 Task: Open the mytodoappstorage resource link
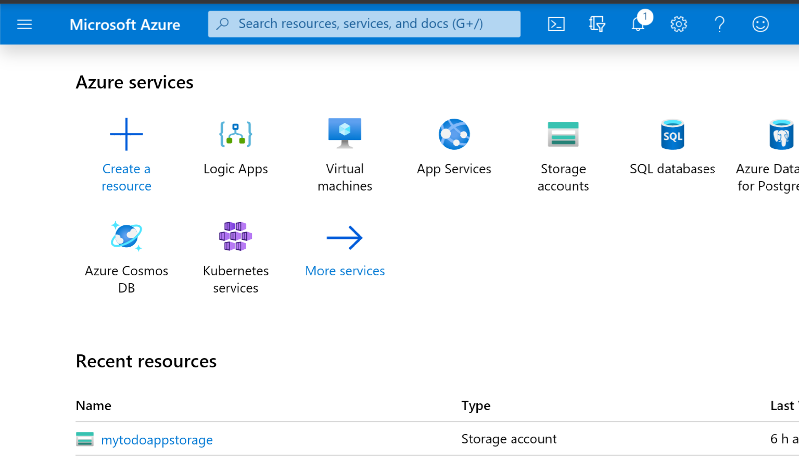tap(157, 440)
